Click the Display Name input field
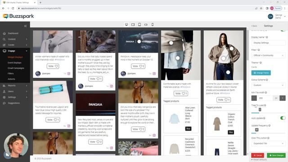Viewport: 288px width, 162px height. (268, 43)
